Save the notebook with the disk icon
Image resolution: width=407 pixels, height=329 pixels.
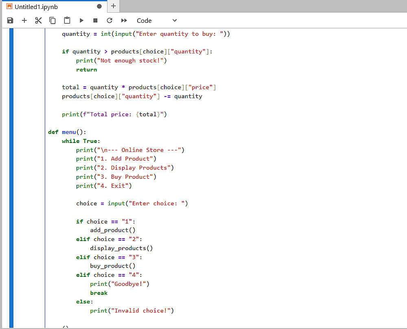click(x=10, y=20)
